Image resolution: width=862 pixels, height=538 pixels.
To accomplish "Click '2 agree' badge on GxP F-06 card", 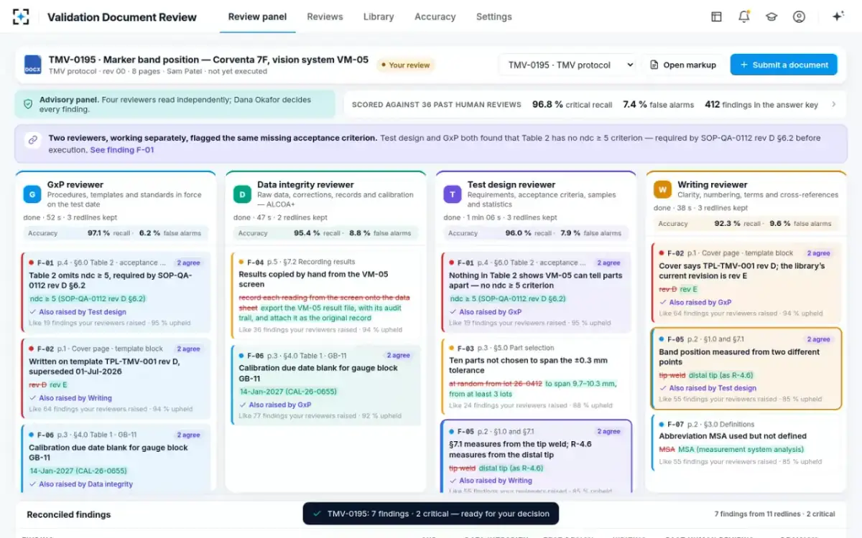I will 189,435.
